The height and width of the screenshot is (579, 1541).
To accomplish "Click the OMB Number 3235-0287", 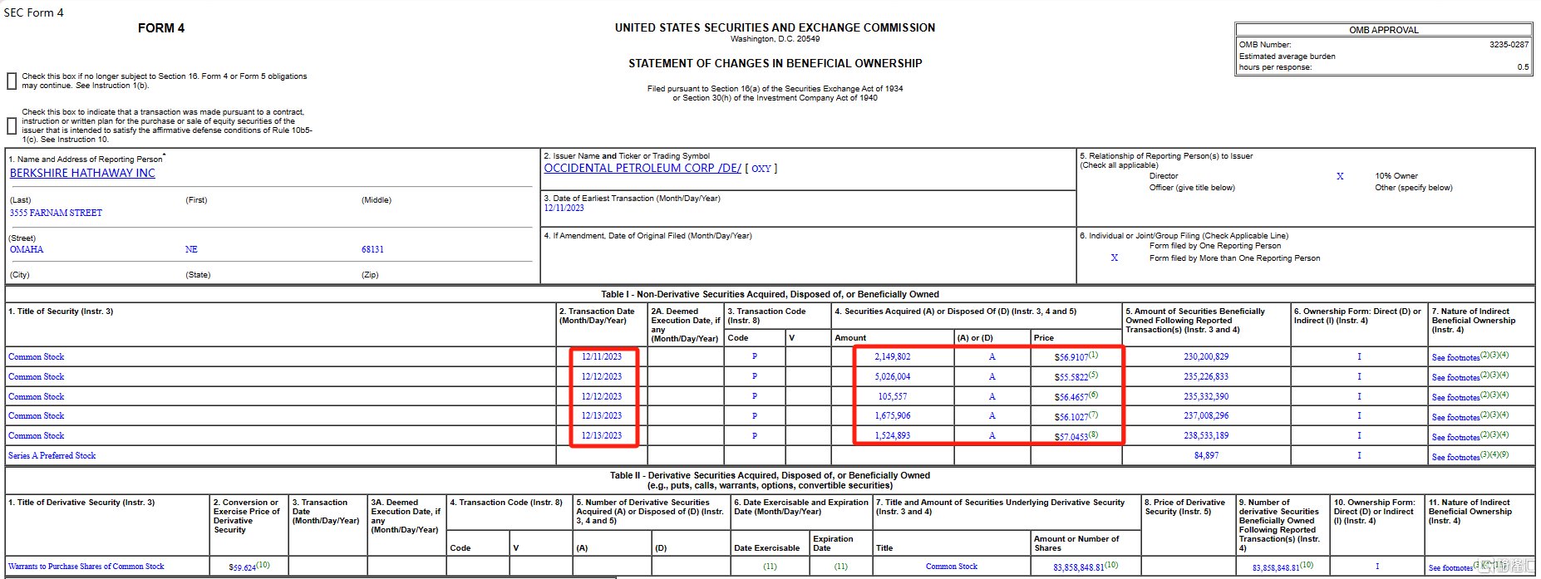I will 1509,45.
